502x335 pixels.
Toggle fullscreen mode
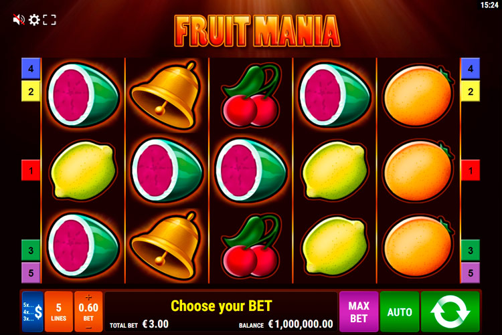(x=50, y=20)
